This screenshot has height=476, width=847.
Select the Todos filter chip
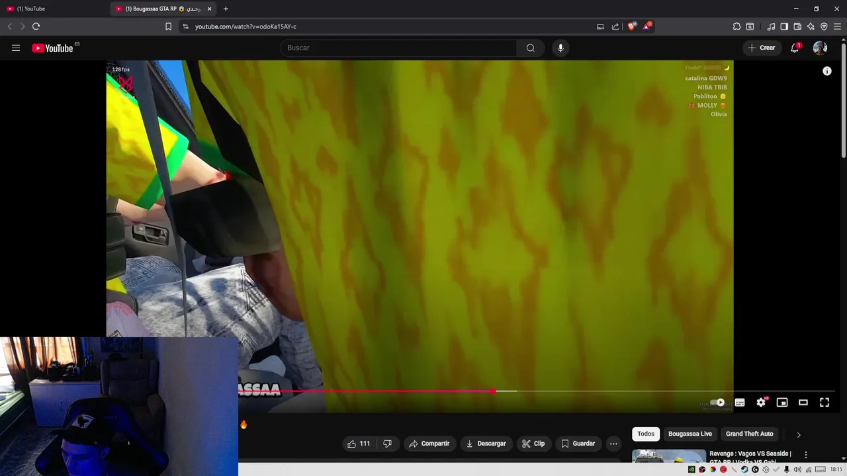point(646,434)
